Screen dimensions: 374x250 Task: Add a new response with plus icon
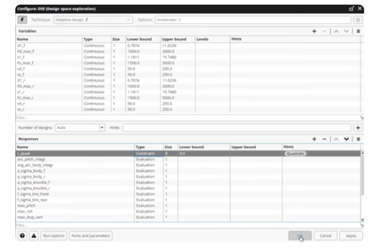coord(314,139)
